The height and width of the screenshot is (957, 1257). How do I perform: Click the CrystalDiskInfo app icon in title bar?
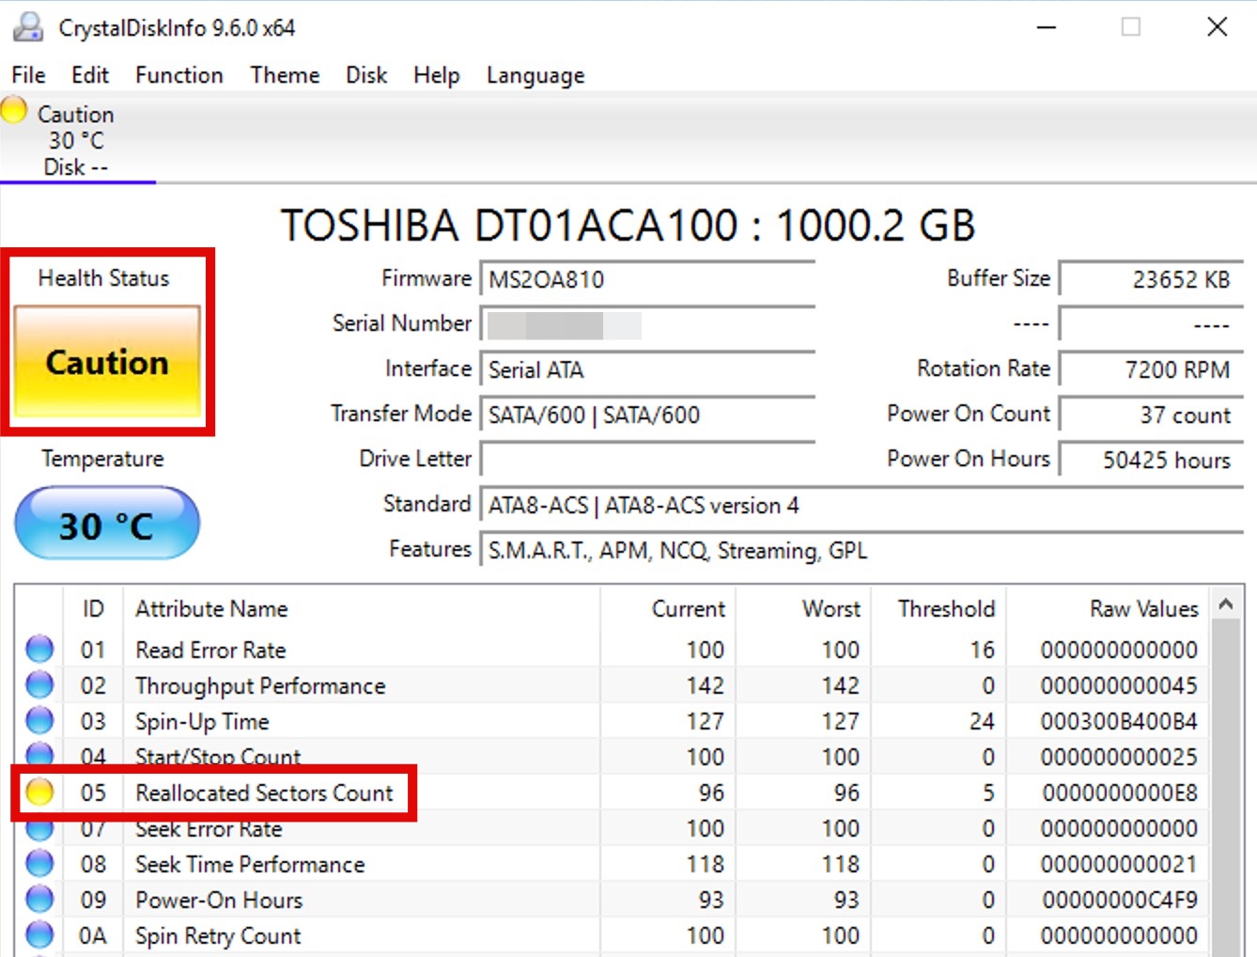click(28, 27)
